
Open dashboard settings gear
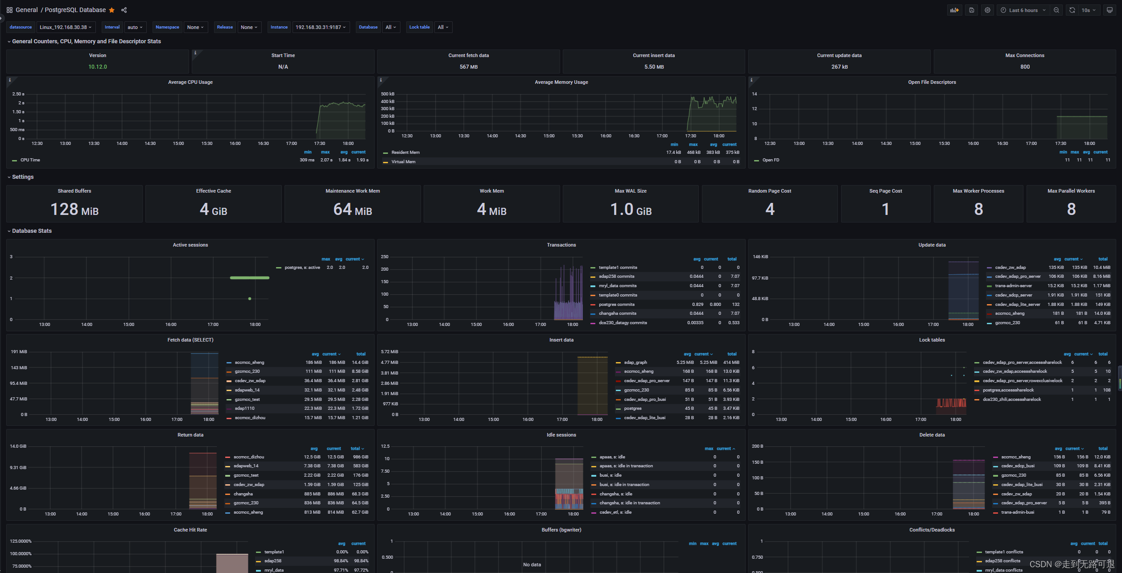click(x=987, y=10)
